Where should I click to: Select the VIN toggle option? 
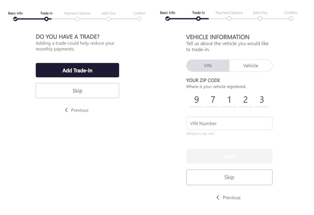[x=208, y=66]
